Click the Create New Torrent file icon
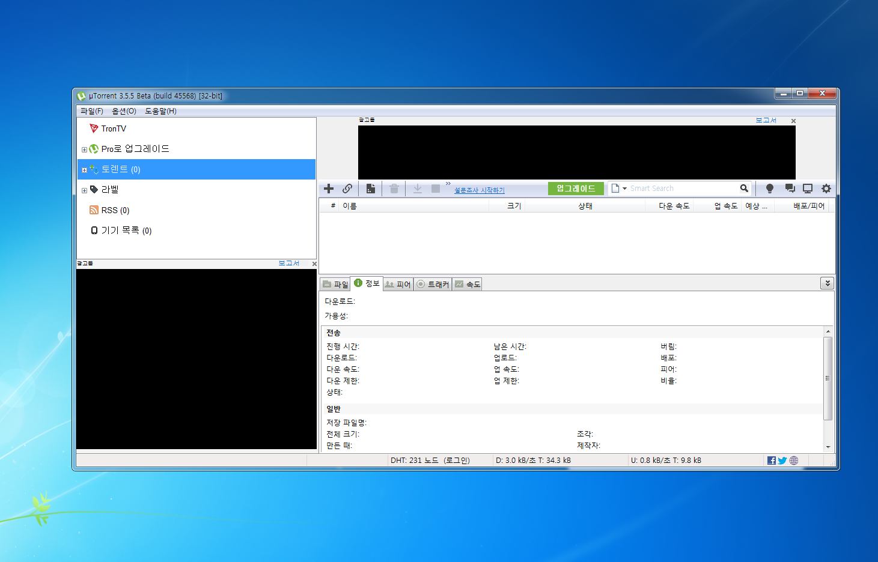 (x=371, y=189)
